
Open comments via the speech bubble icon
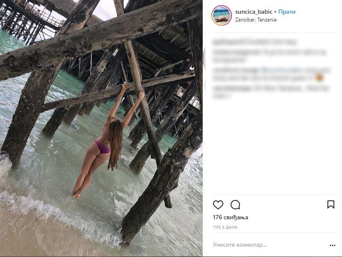pos(235,205)
